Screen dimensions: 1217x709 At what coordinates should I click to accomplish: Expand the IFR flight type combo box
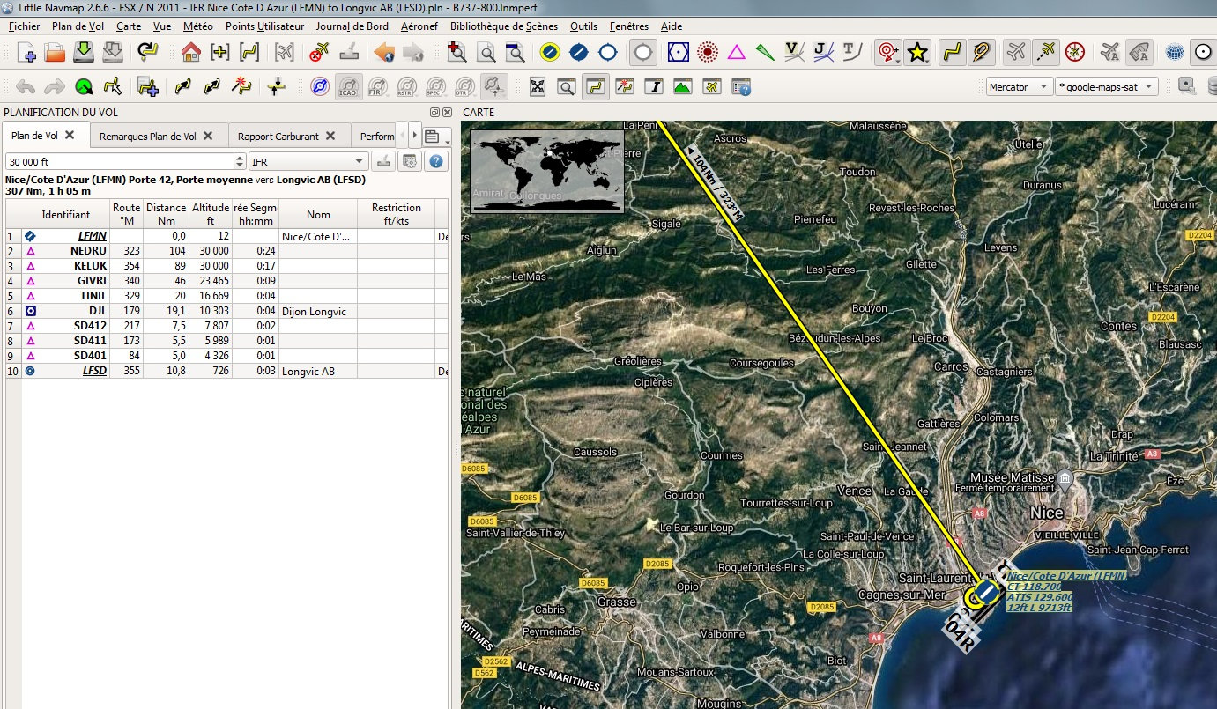point(308,161)
